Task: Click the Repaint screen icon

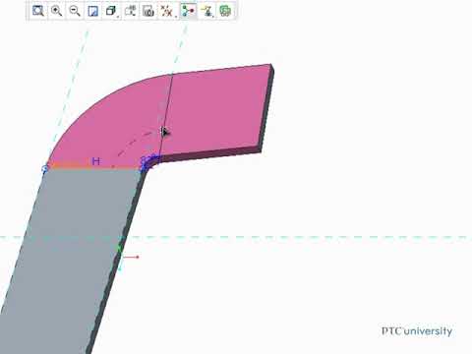Action: click(93, 11)
